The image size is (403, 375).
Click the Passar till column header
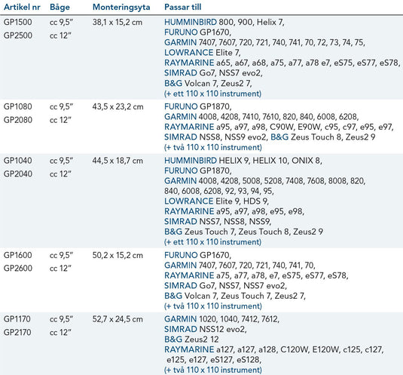tap(183, 8)
